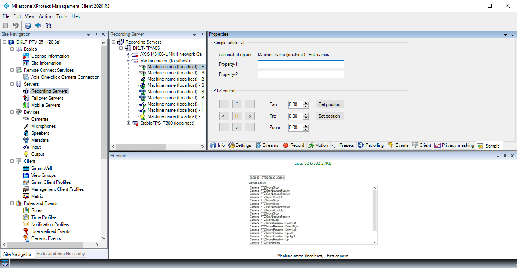This screenshot has width=517, height=268.
Task: Collapse the Remote Connect Services node
Action: point(12,70)
